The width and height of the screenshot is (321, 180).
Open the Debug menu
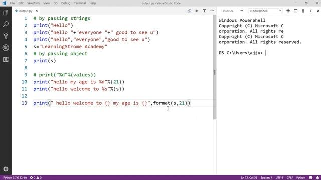click(x=66, y=3)
